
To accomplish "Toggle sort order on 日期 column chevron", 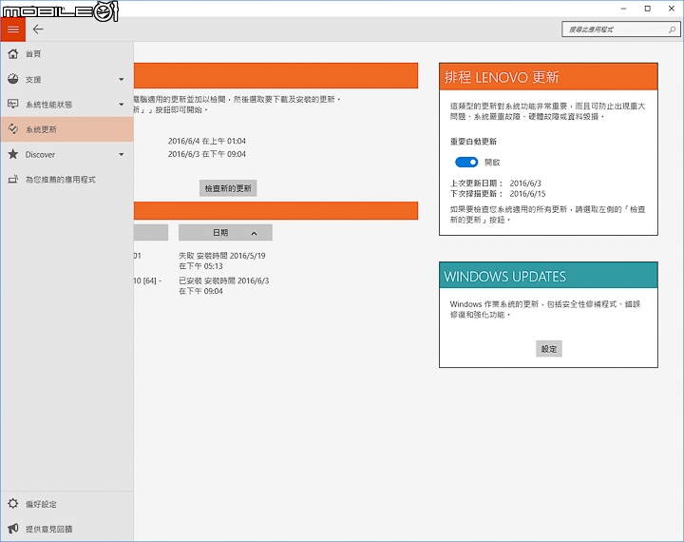I will (x=254, y=233).
